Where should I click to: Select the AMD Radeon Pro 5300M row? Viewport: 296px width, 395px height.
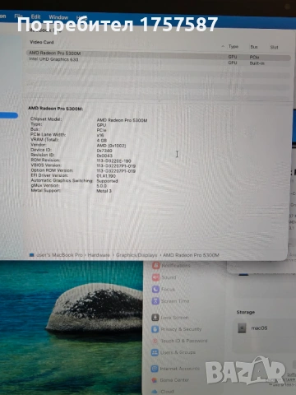point(159,54)
